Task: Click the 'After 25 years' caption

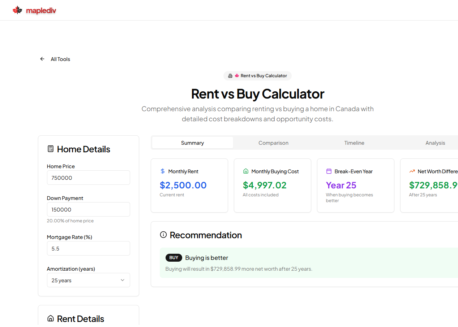Action: 423,195
